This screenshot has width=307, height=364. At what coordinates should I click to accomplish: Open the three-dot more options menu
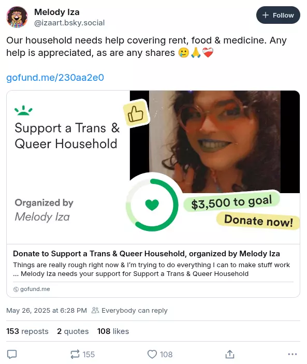(x=292, y=354)
